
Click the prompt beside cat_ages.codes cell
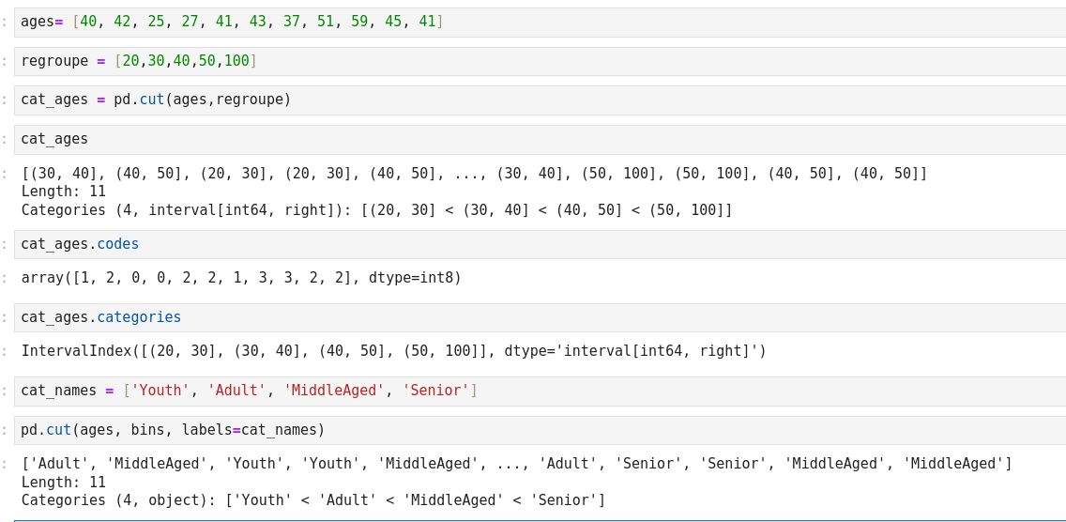[5, 244]
